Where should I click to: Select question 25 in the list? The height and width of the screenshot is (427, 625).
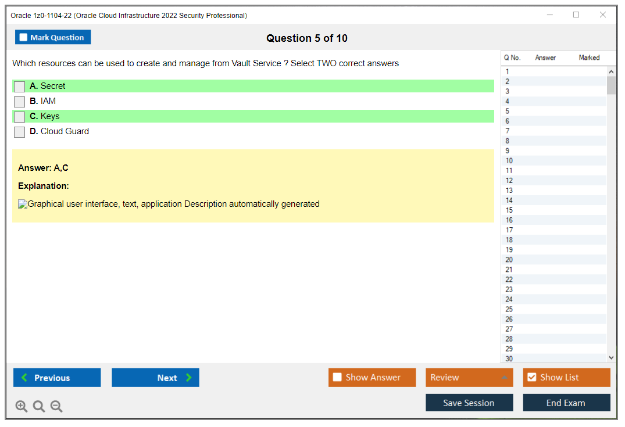coord(509,309)
